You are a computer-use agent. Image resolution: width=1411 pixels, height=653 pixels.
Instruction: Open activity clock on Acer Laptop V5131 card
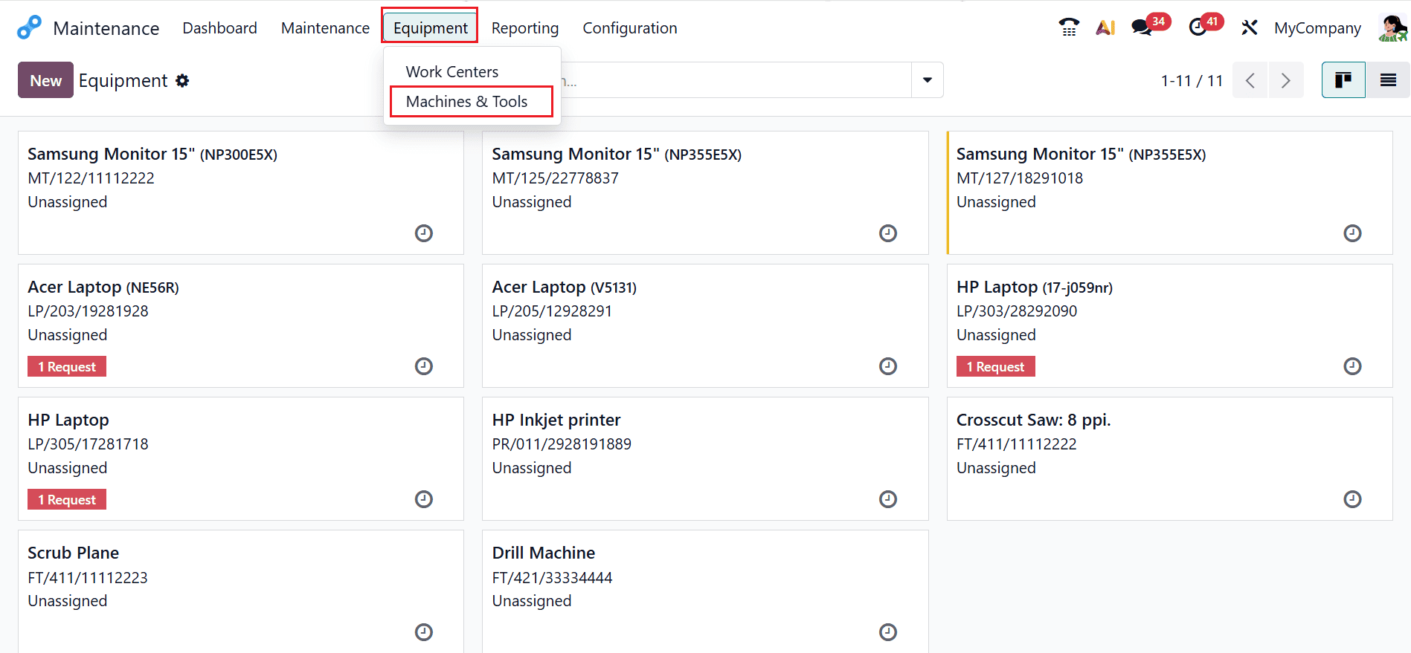[888, 366]
